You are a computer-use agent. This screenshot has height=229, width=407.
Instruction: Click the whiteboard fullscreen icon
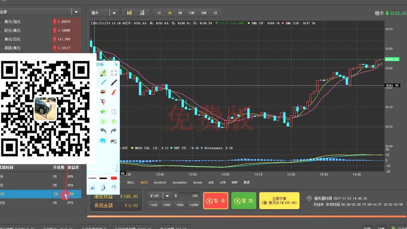(114, 73)
